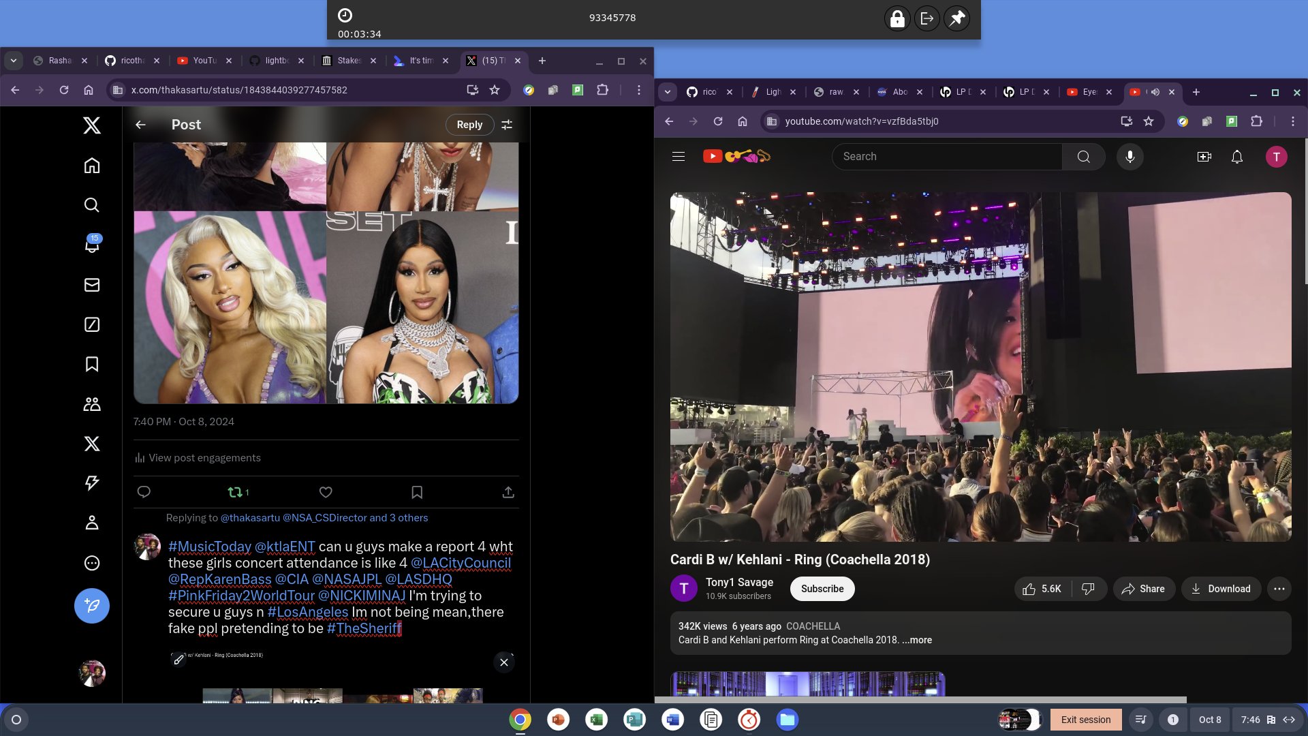Click the #MusicToday hashtag in draft
The image size is (1308, 736).
210,547
